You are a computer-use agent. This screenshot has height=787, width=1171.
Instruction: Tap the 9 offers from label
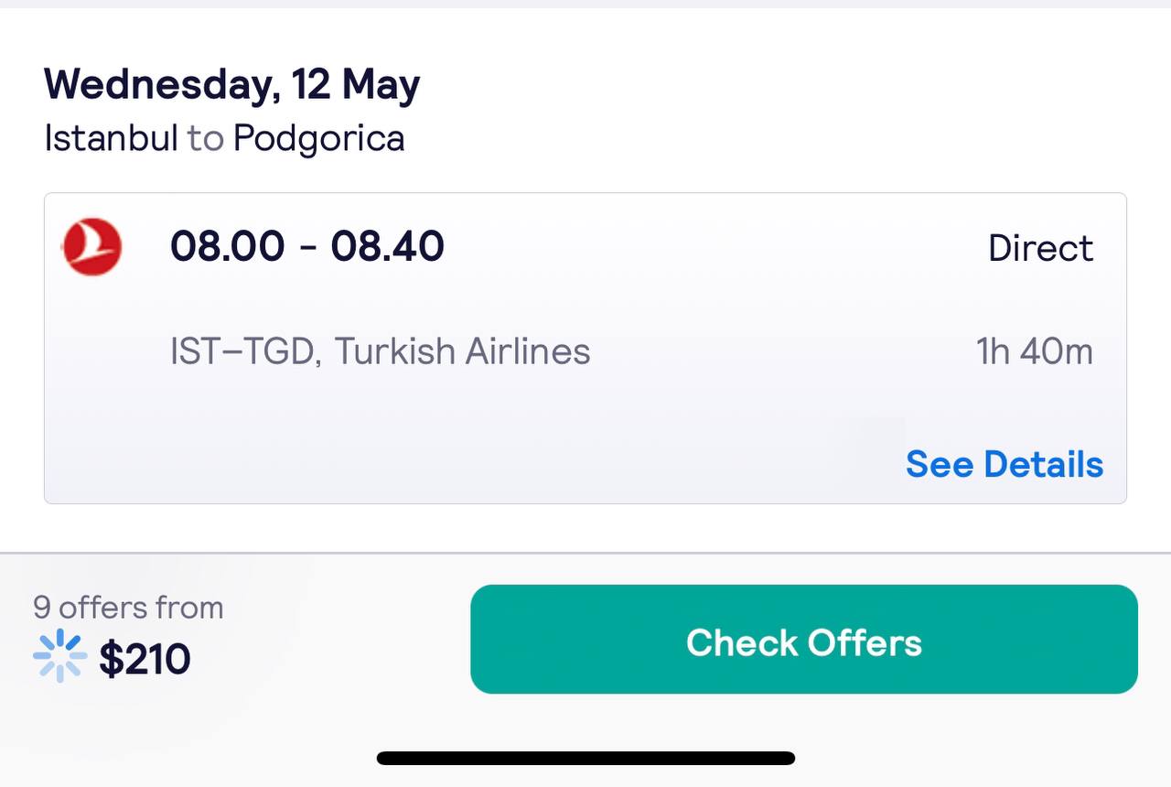pyautogui.click(x=128, y=608)
